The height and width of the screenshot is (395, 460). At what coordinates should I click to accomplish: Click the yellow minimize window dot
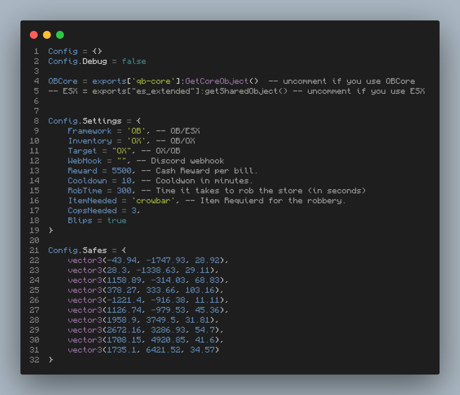[x=47, y=35]
